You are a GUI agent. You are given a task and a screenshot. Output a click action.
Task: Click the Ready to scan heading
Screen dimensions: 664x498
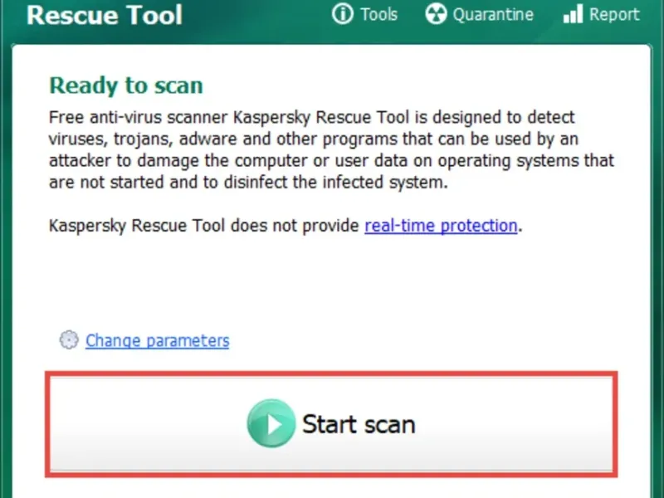(126, 86)
